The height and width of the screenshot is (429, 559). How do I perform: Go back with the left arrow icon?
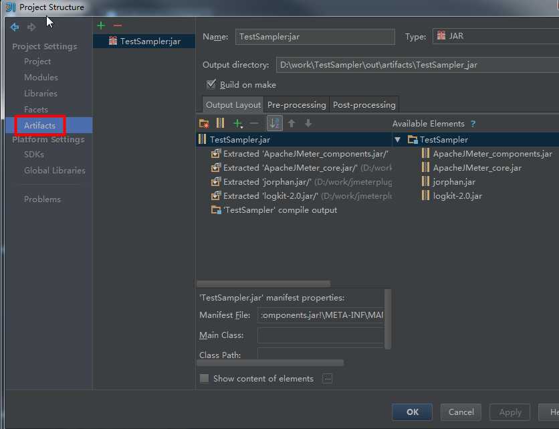15,27
